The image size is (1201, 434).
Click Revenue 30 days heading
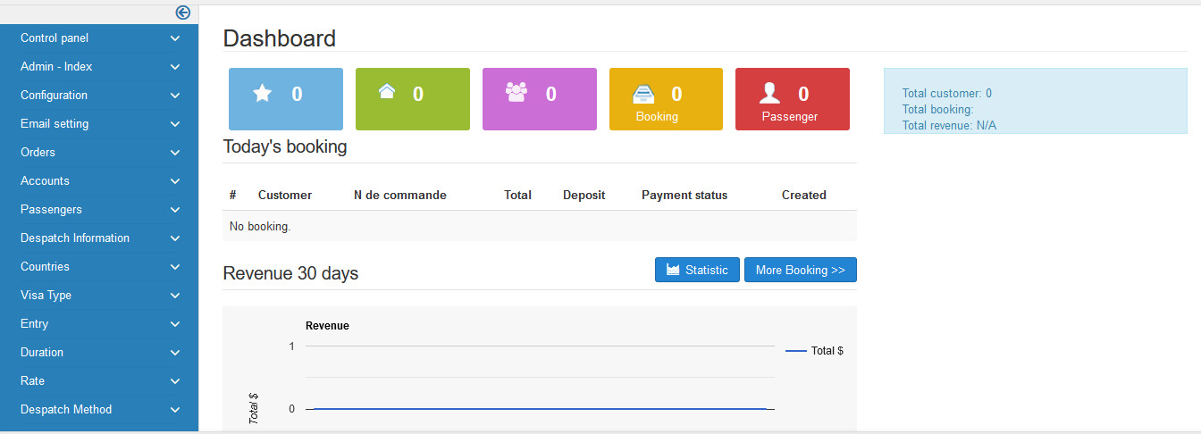tap(290, 273)
